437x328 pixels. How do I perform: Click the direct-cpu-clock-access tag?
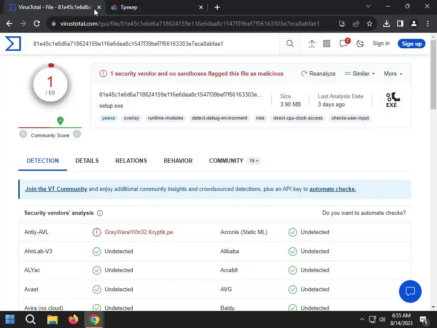tap(298, 118)
